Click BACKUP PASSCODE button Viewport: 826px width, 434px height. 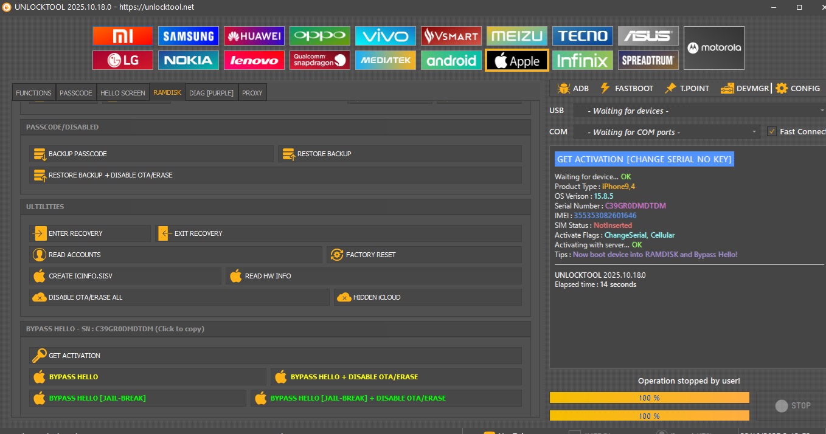(x=151, y=154)
